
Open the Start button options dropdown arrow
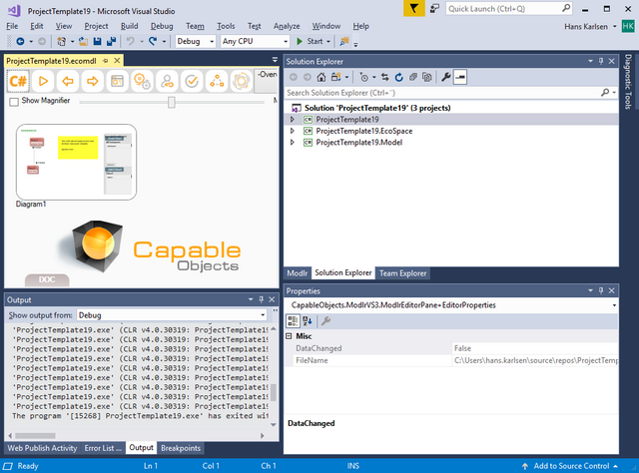(328, 41)
